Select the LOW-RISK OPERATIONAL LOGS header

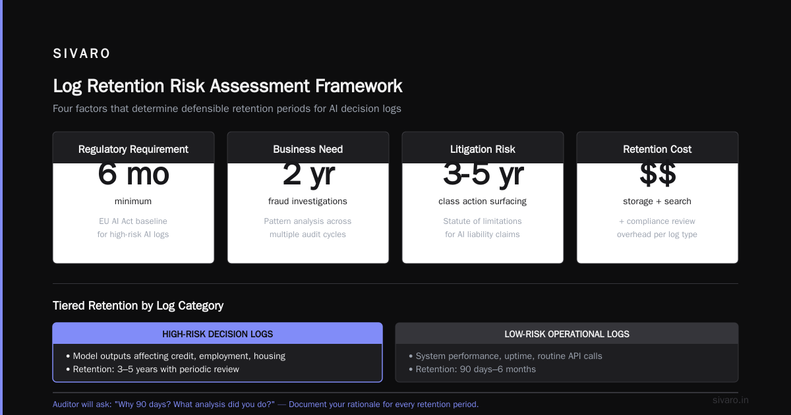(567, 334)
